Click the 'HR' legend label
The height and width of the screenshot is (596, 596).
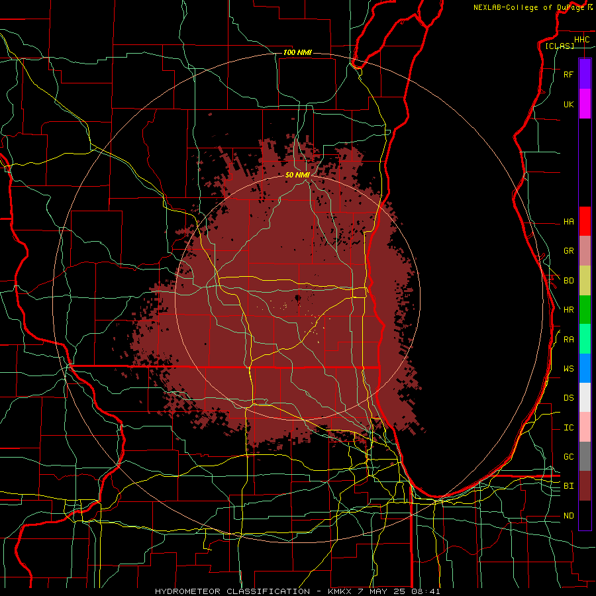(x=569, y=310)
